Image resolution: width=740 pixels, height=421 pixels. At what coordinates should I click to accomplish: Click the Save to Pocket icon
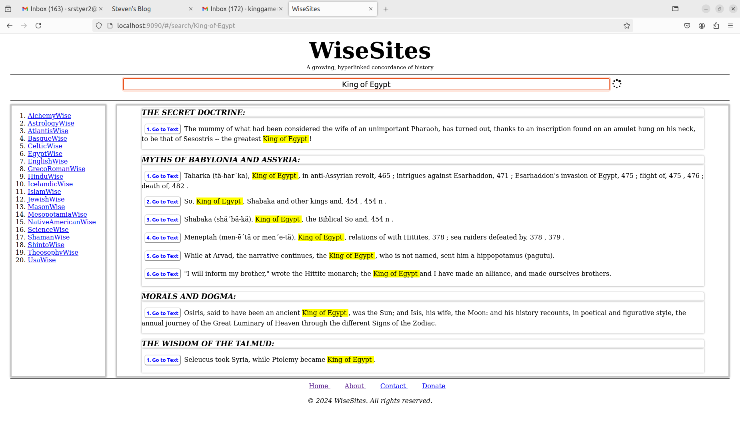coord(687,26)
